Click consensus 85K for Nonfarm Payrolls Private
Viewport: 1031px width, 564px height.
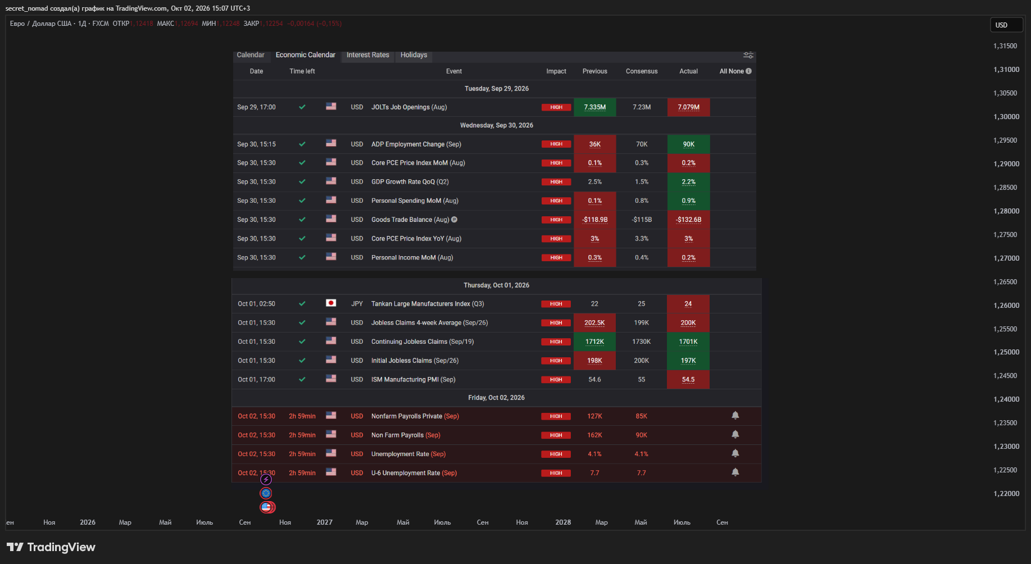point(642,416)
